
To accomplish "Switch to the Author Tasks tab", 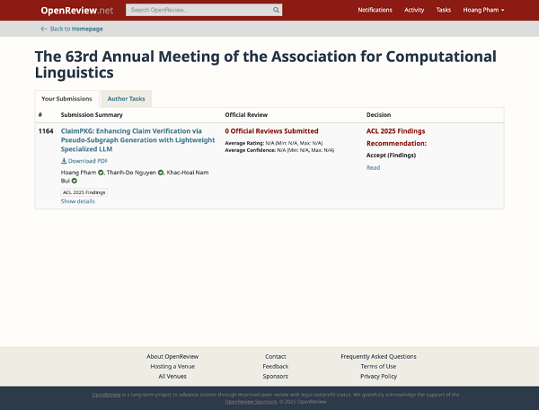I will pyautogui.click(x=126, y=98).
